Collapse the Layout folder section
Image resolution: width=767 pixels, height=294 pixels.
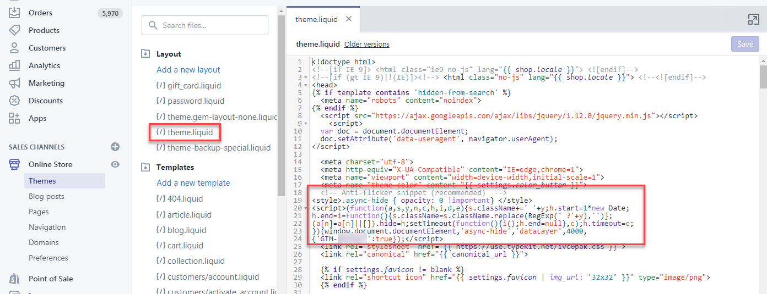[x=145, y=54]
